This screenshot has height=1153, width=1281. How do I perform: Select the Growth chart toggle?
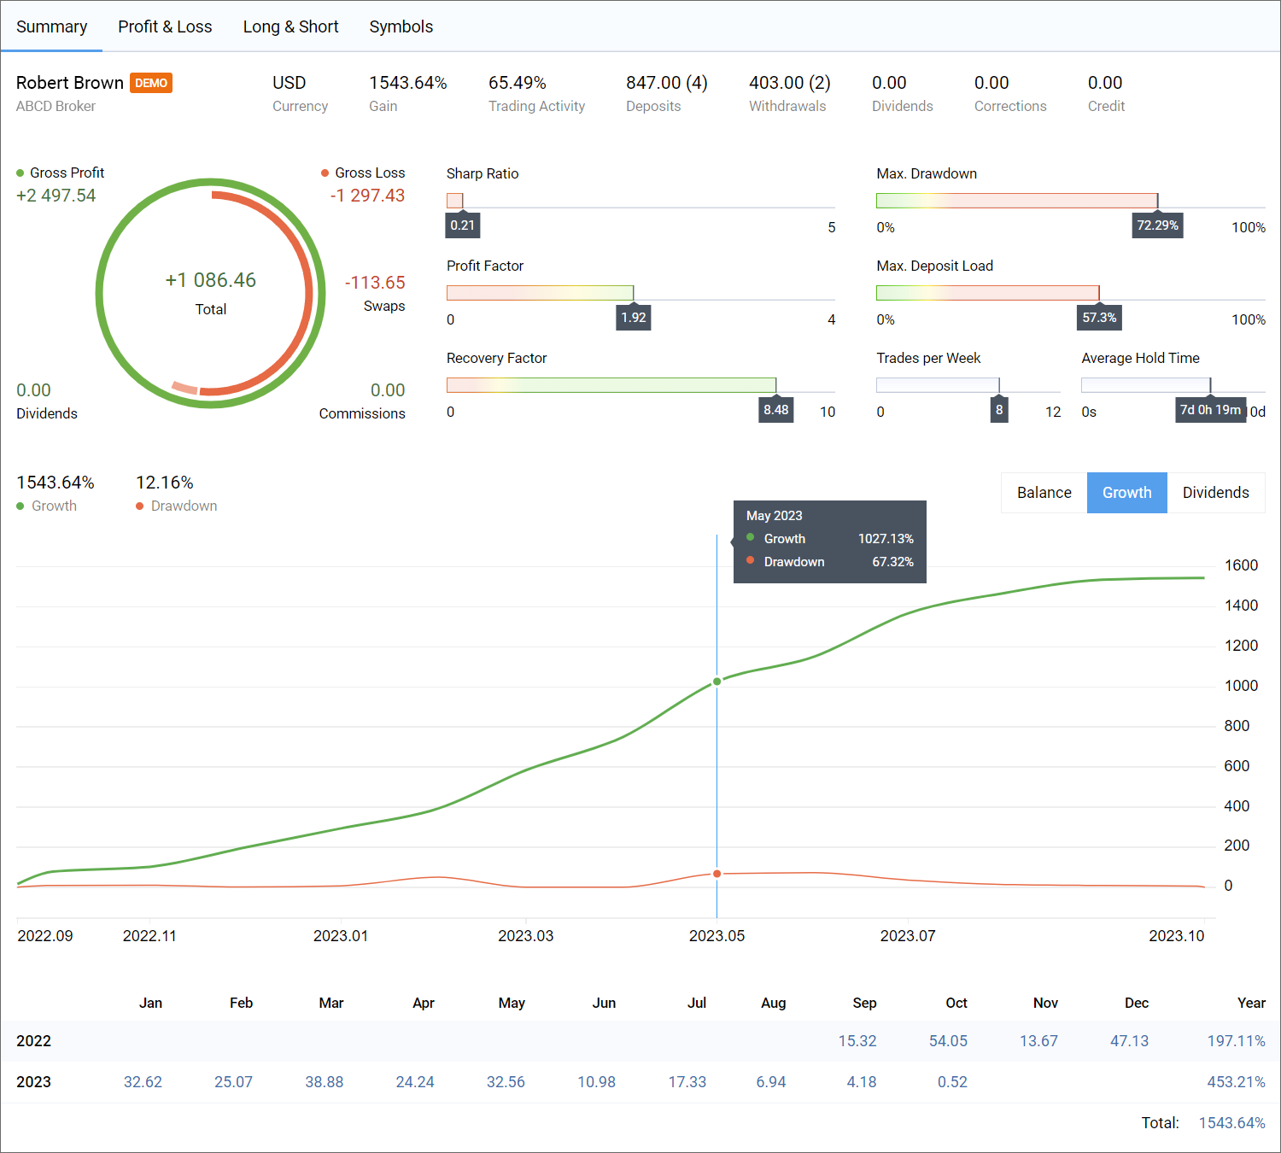click(1126, 493)
